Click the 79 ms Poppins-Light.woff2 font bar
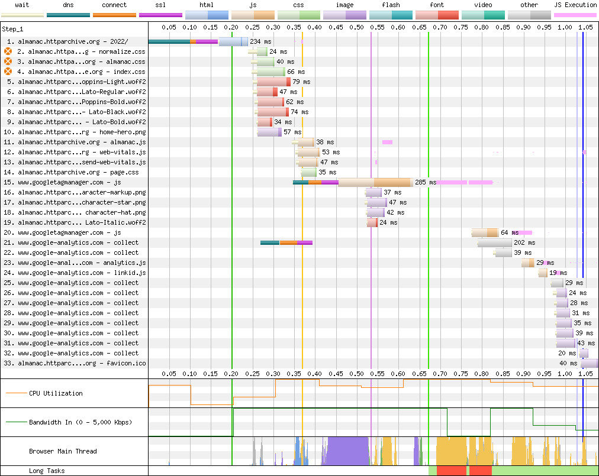This screenshot has height=476, width=599. [273, 82]
